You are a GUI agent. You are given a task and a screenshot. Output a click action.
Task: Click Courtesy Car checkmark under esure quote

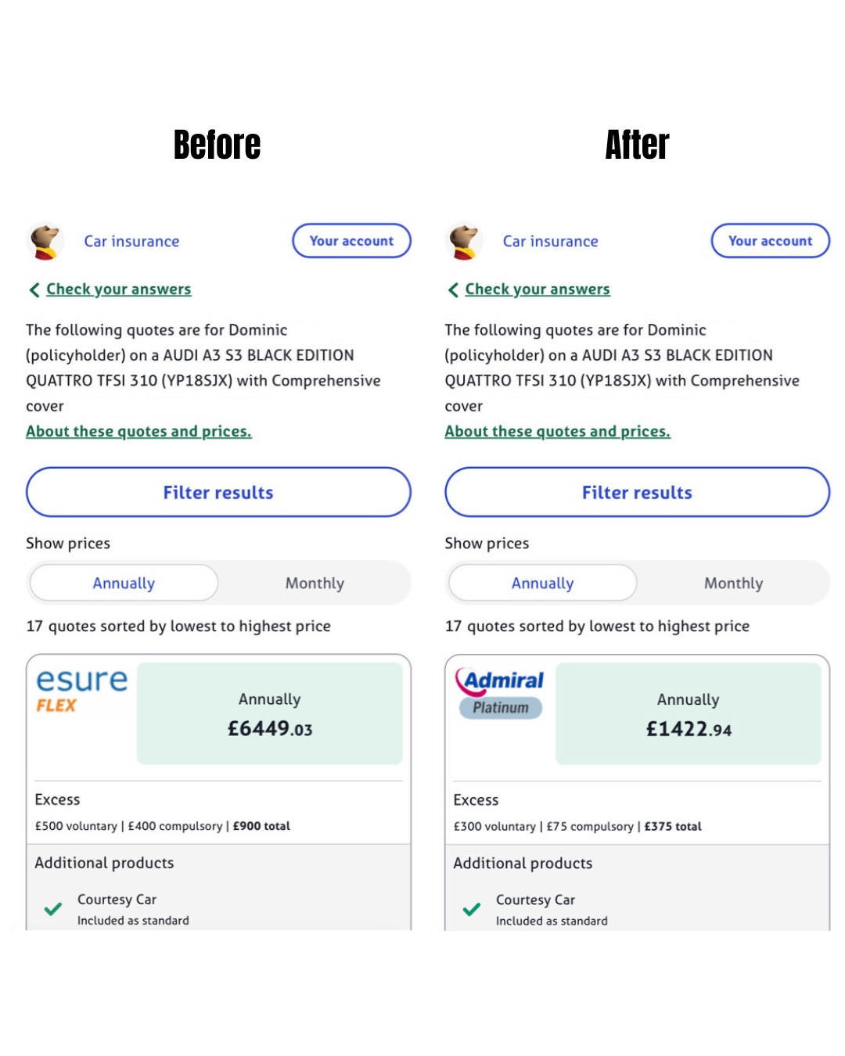(x=53, y=909)
